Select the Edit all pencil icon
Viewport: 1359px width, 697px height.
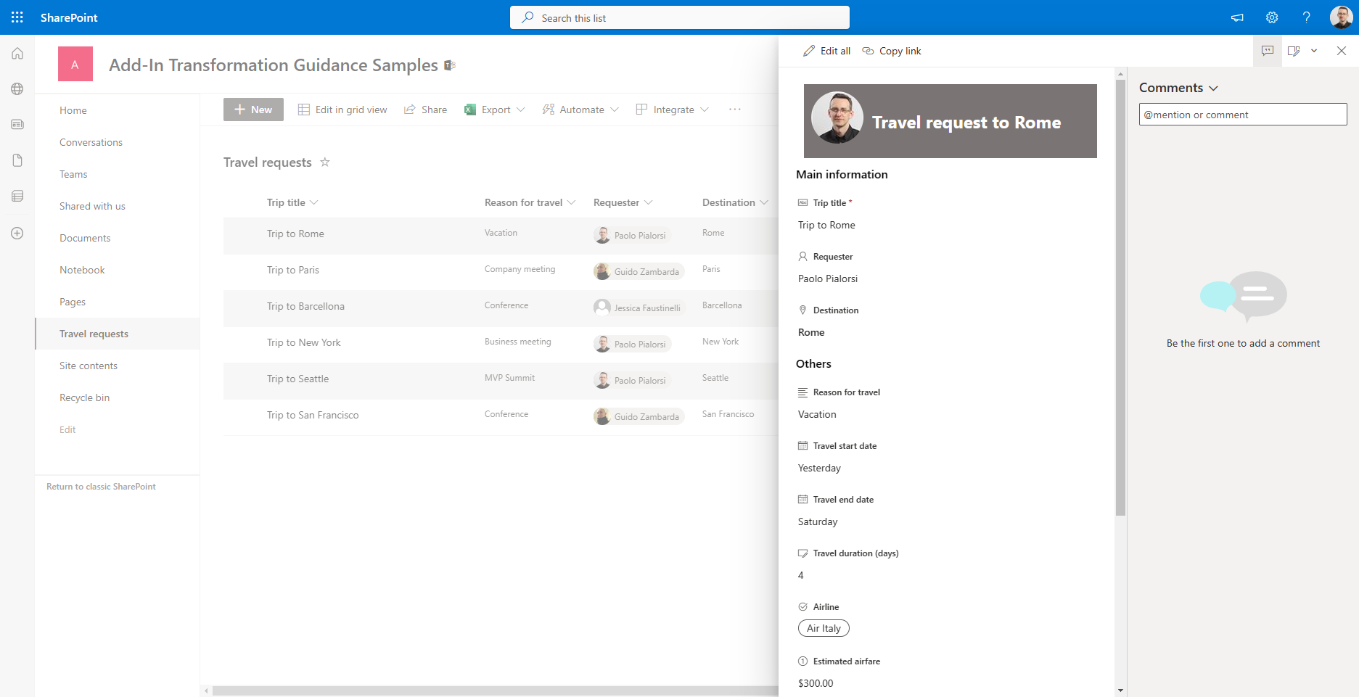(x=808, y=50)
